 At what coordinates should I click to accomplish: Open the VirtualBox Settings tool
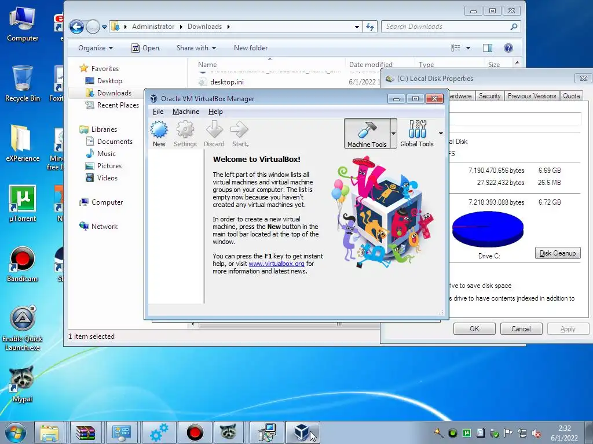[185, 134]
